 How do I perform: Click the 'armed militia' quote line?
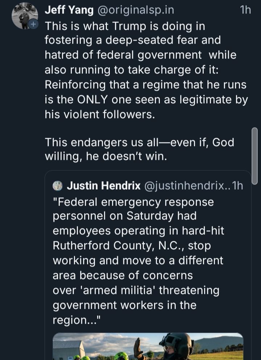click(136, 290)
